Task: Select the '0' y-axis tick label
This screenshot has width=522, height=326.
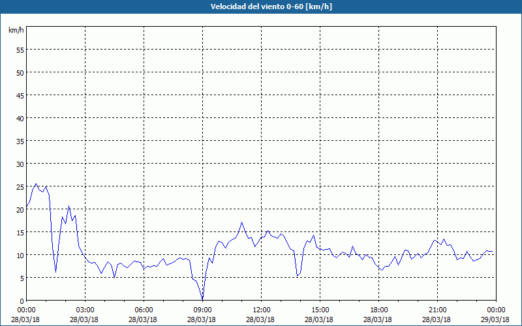Action: coord(22,301)
